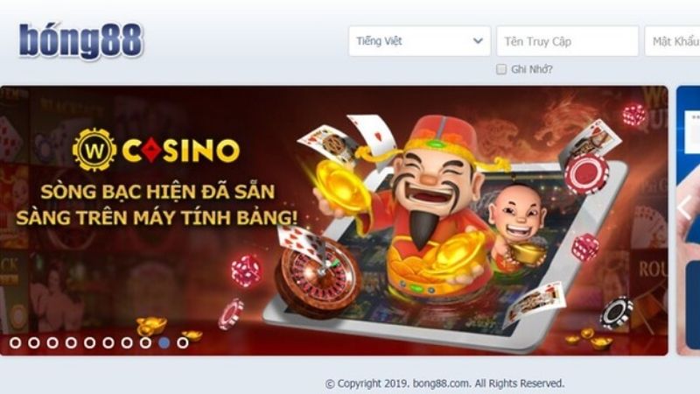Select the third carousel dot

pos(52,342)
